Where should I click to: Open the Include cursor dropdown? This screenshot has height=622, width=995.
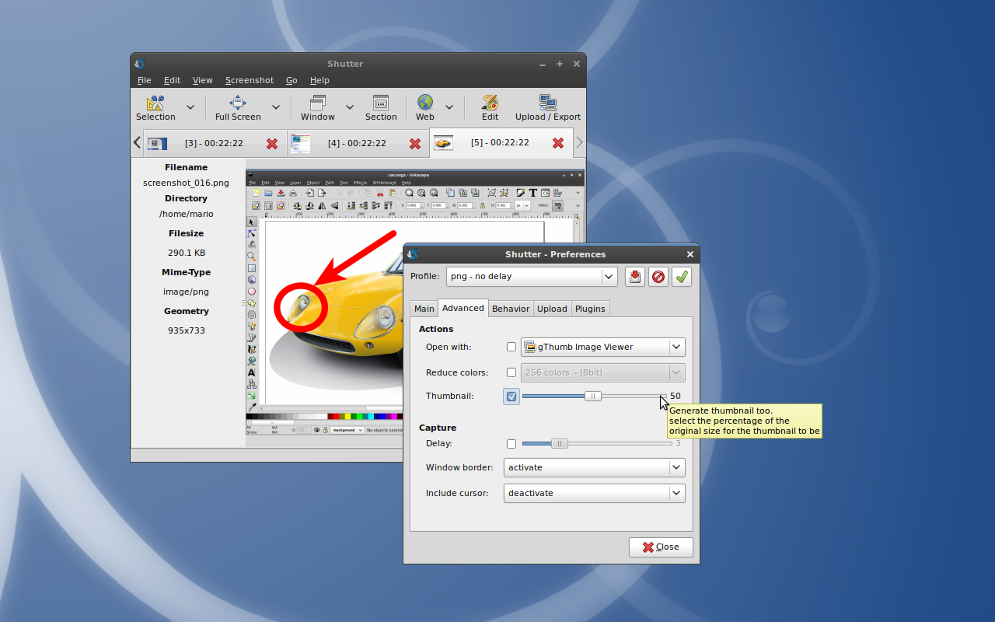[x=594, y=494]
